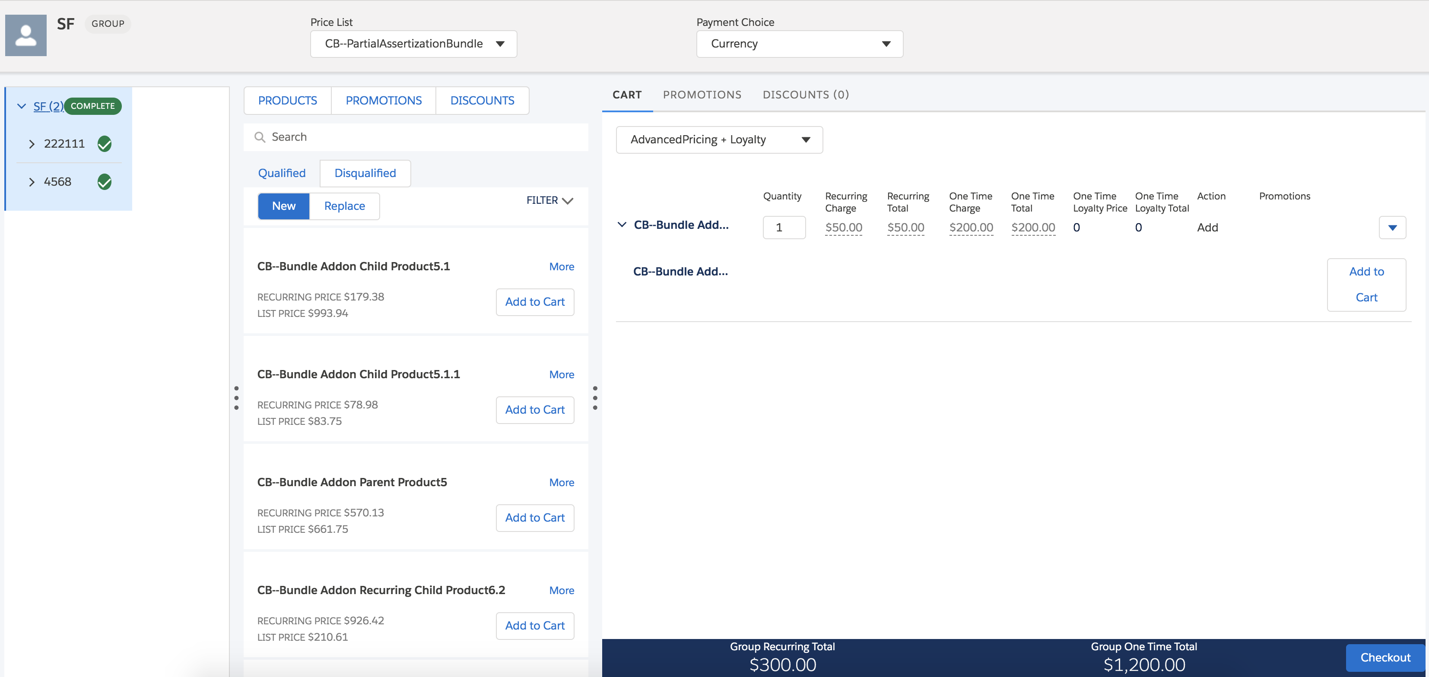1429x677 pixels.
Task: Click the green checkmark beside 222111
Action: point(104,144)
